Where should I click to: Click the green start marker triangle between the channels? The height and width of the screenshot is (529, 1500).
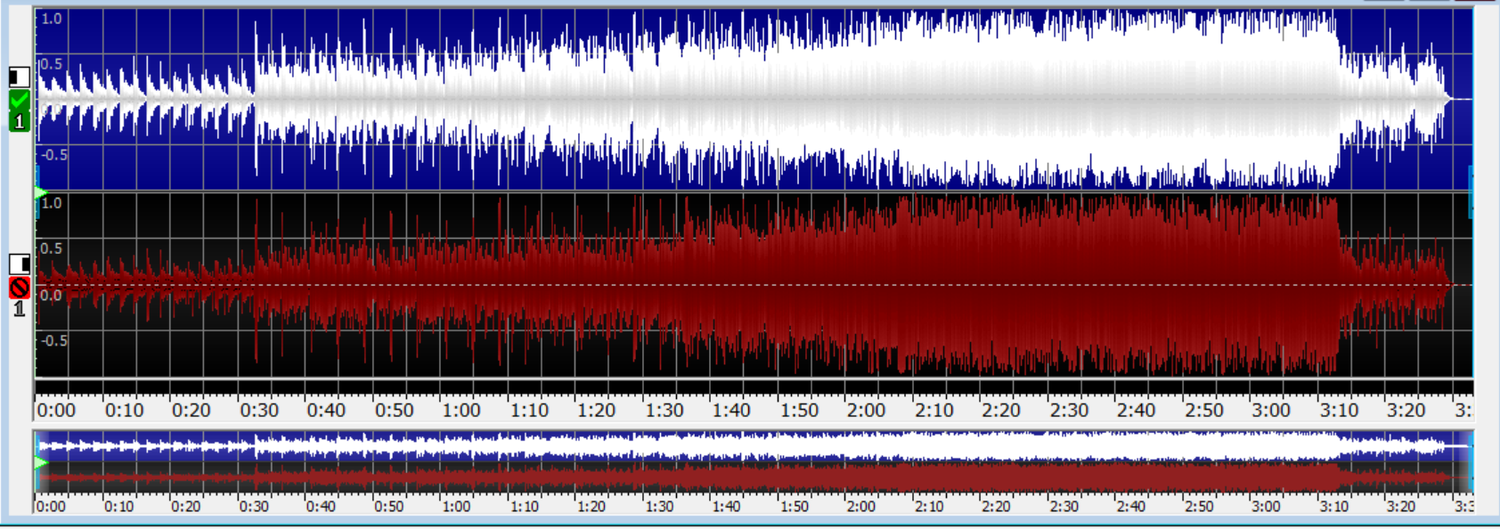pyautogui.click(x=40, y=192)
